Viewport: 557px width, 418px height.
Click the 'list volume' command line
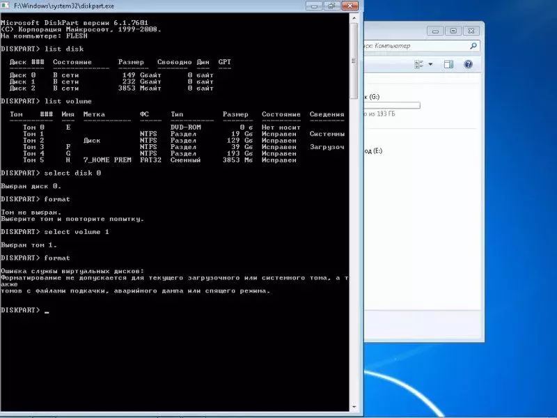coord(46,101)
